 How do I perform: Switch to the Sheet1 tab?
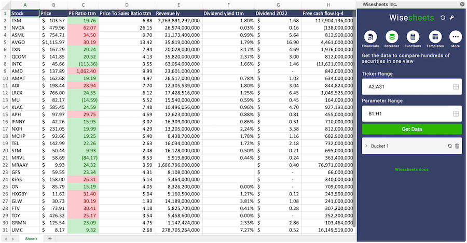coord(32,239)
